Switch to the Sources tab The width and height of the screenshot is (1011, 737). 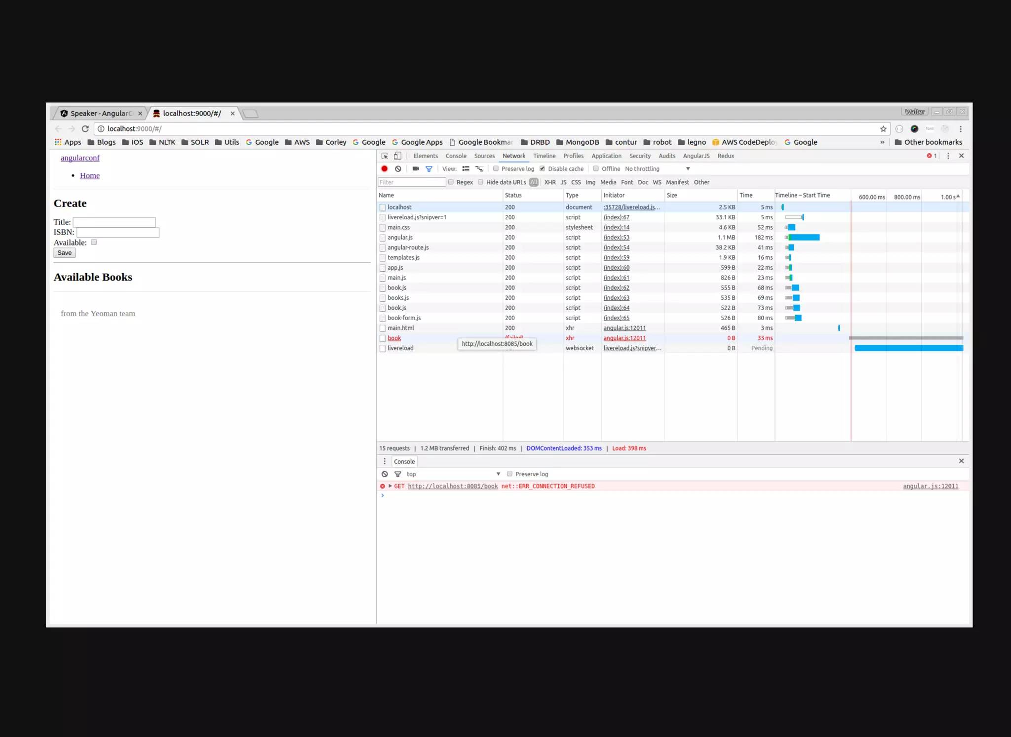484,156
